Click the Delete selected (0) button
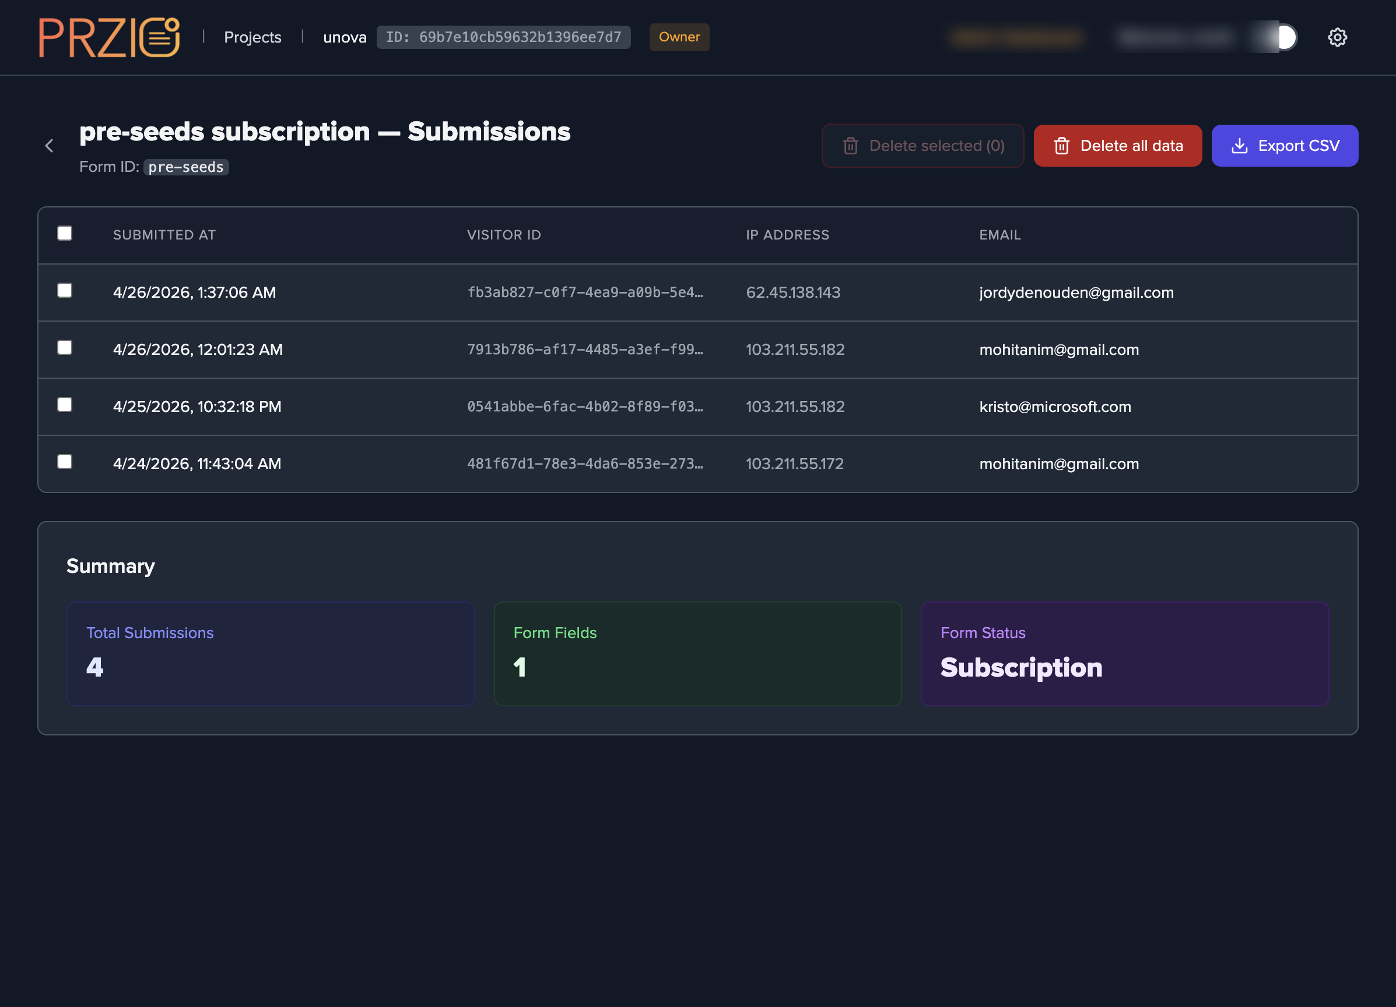 point(923,146)
